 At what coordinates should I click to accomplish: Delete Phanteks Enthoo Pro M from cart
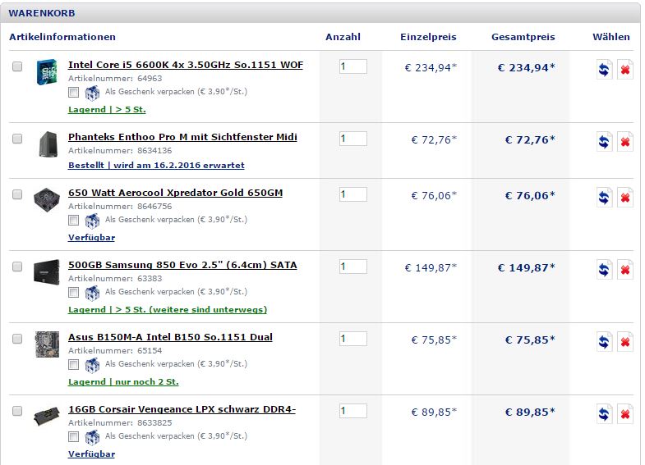click(x=624, y=142)
